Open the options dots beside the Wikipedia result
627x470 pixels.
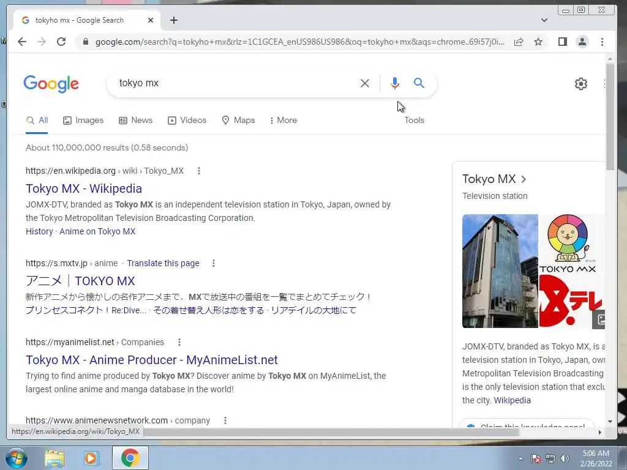coord(199,171)
